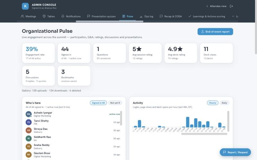Click the Who's here list scrollbar
Screen dimensions: 257x160
pos(121,118)
